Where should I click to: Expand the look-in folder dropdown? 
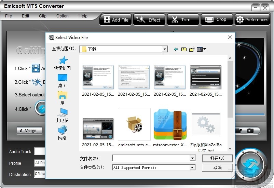coord(165,49)
